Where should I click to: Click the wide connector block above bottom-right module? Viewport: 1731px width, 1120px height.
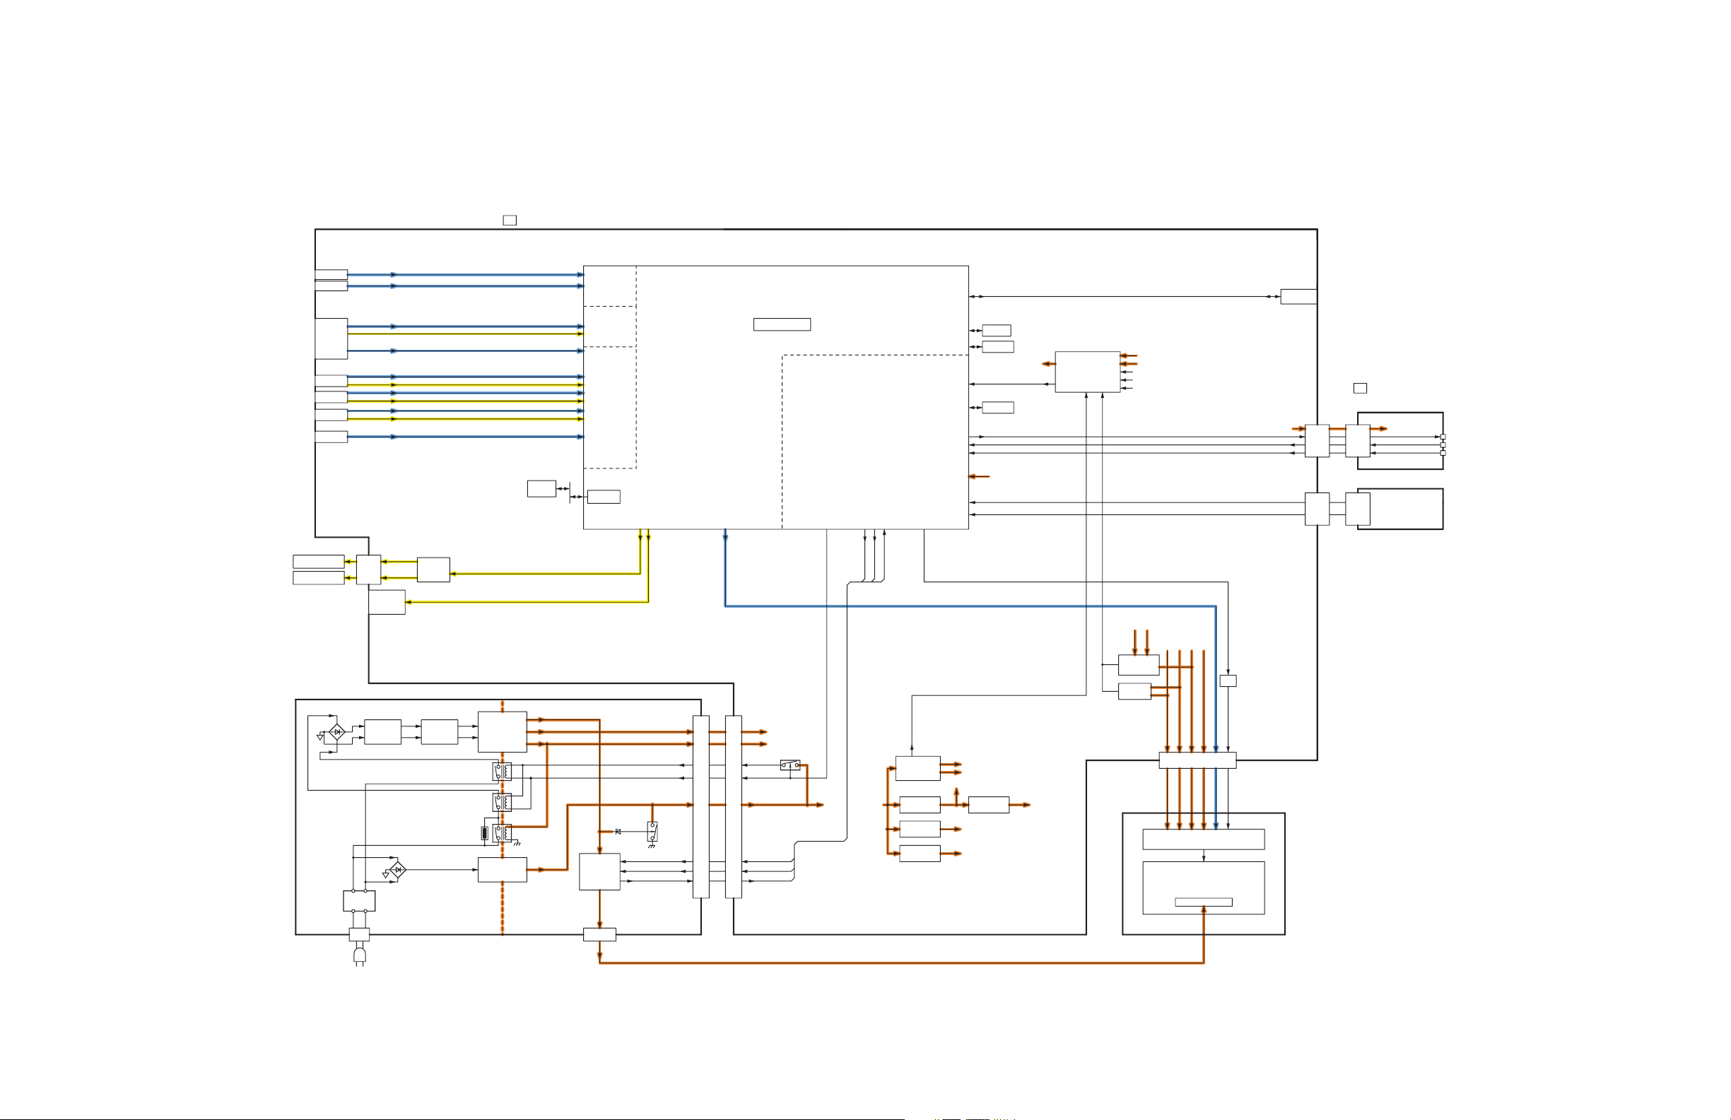(x=1197, y=761)
